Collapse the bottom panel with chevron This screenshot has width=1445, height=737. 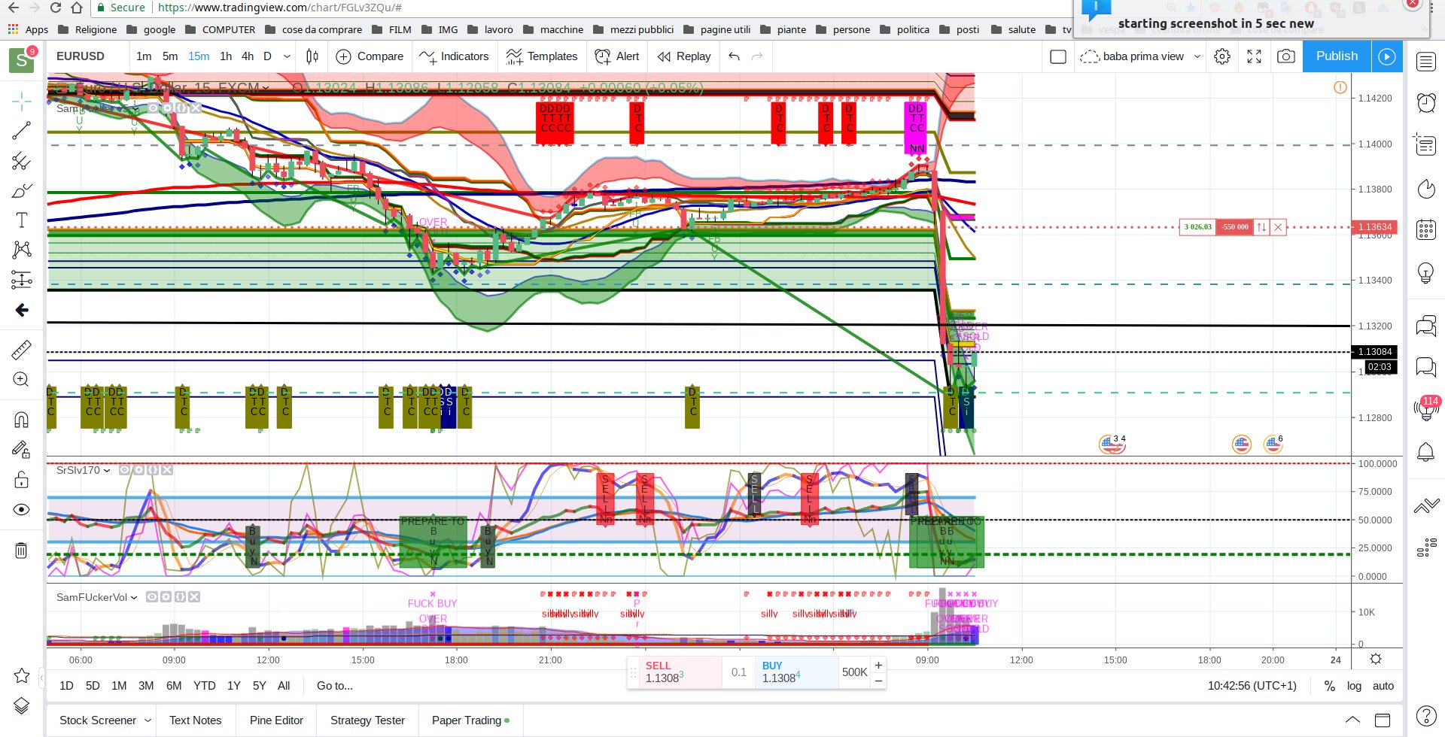[x=1352, y=720]
